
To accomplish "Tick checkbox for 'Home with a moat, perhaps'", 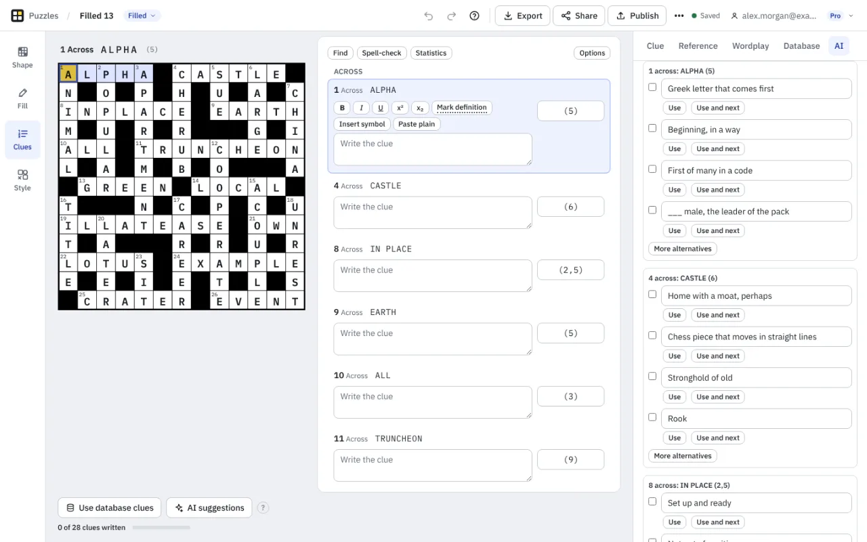I will 652,295.
